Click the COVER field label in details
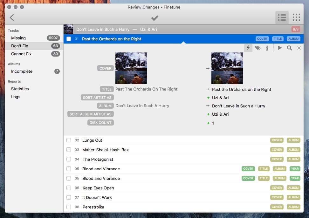The height and width of the screenshot is (218, 309). [106, 68]
